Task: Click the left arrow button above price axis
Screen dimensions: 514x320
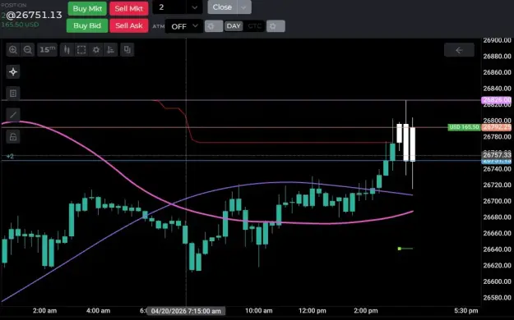Action: (x=459, y=50)
